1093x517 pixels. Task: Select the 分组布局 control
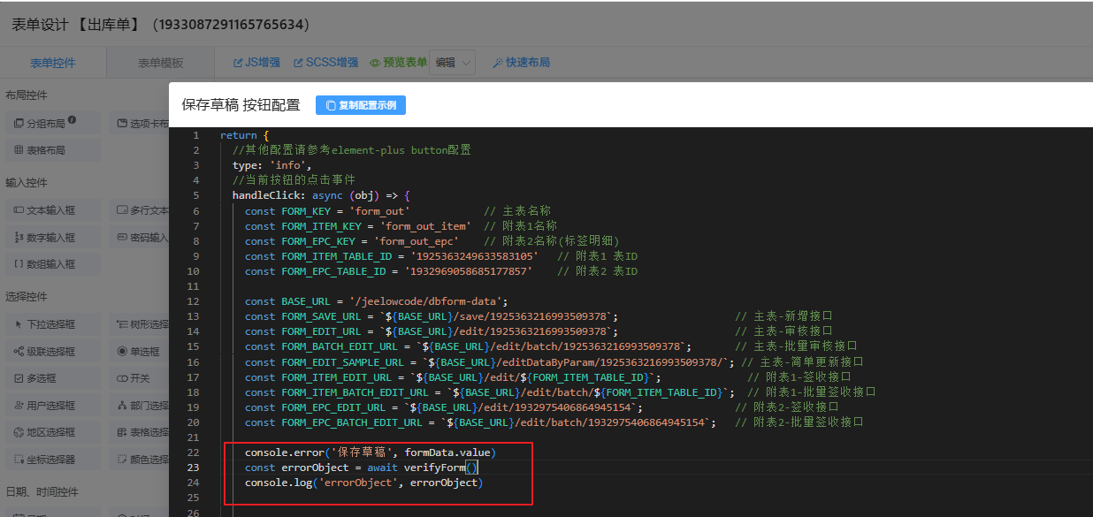[52, 124]
